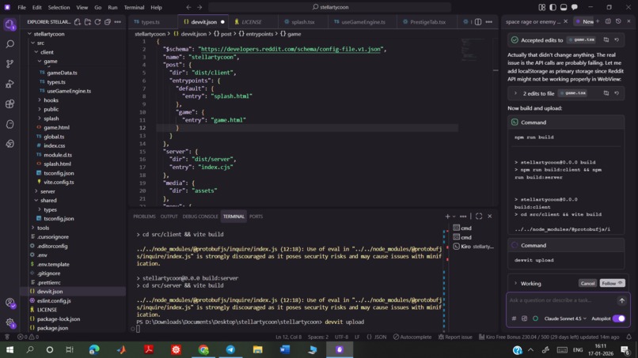Open gameData.ts in Explorer

pyautogui.click(x=62, y=73)
